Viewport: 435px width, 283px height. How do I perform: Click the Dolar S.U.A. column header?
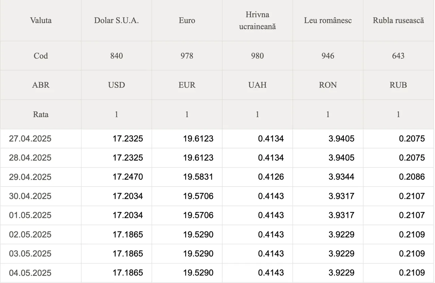117,20
